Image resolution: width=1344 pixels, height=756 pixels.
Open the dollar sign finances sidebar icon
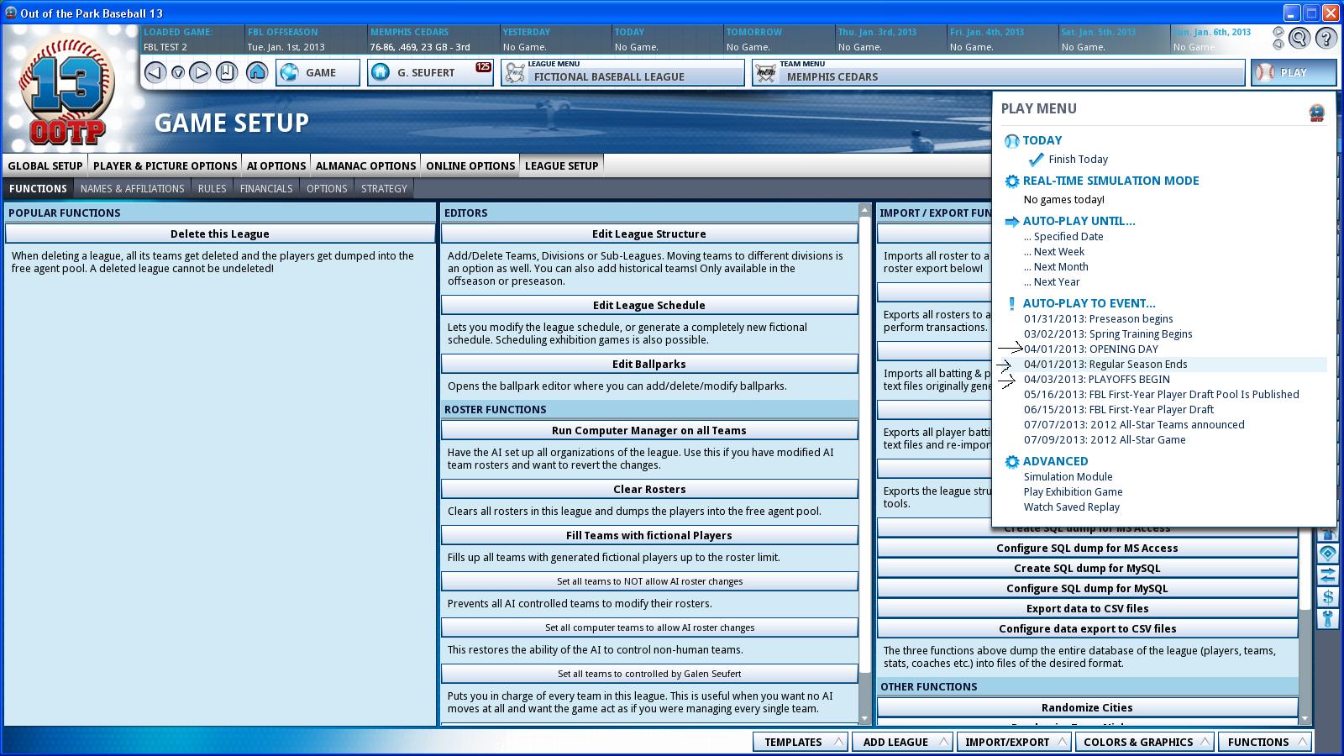(x=1328, y=597)
